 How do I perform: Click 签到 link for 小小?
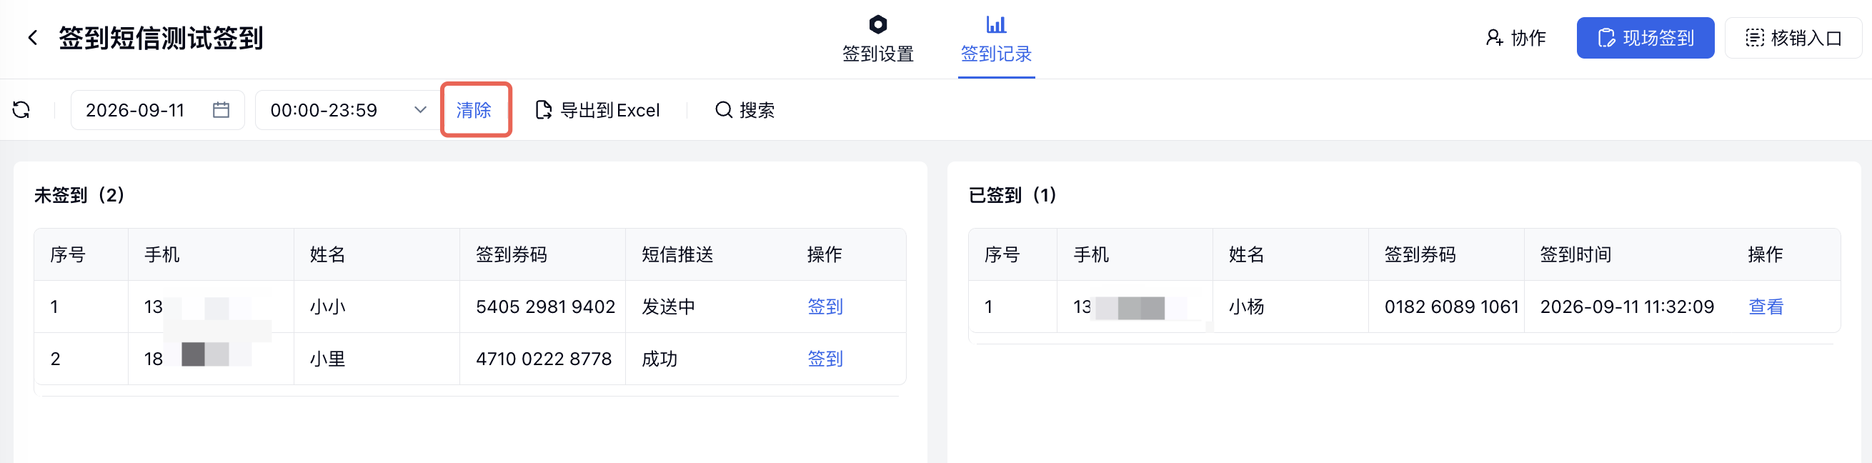click(x=825, y=307)
